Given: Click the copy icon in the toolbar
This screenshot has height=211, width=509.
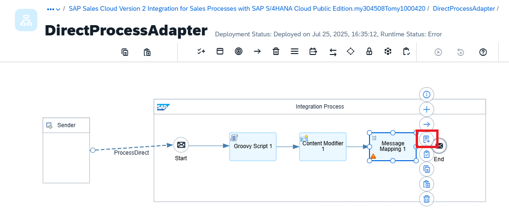Looking at the screenshot, I should tap(125, 52).
